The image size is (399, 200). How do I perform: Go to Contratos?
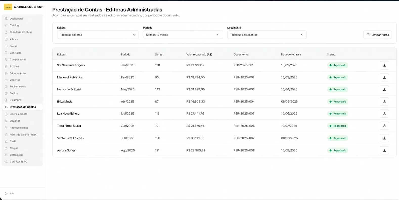tap(22, 53)
